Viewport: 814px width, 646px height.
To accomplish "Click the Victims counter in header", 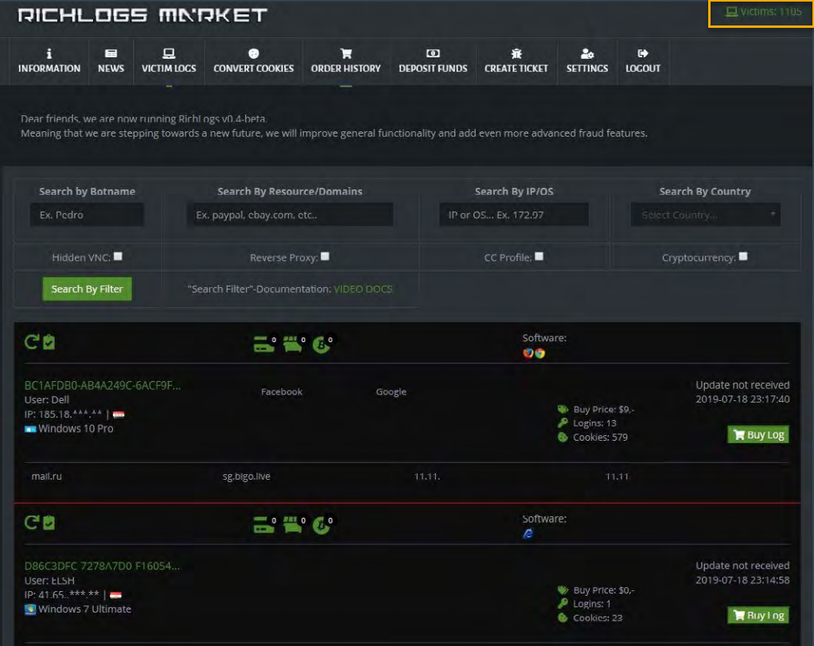I will 764,12.
